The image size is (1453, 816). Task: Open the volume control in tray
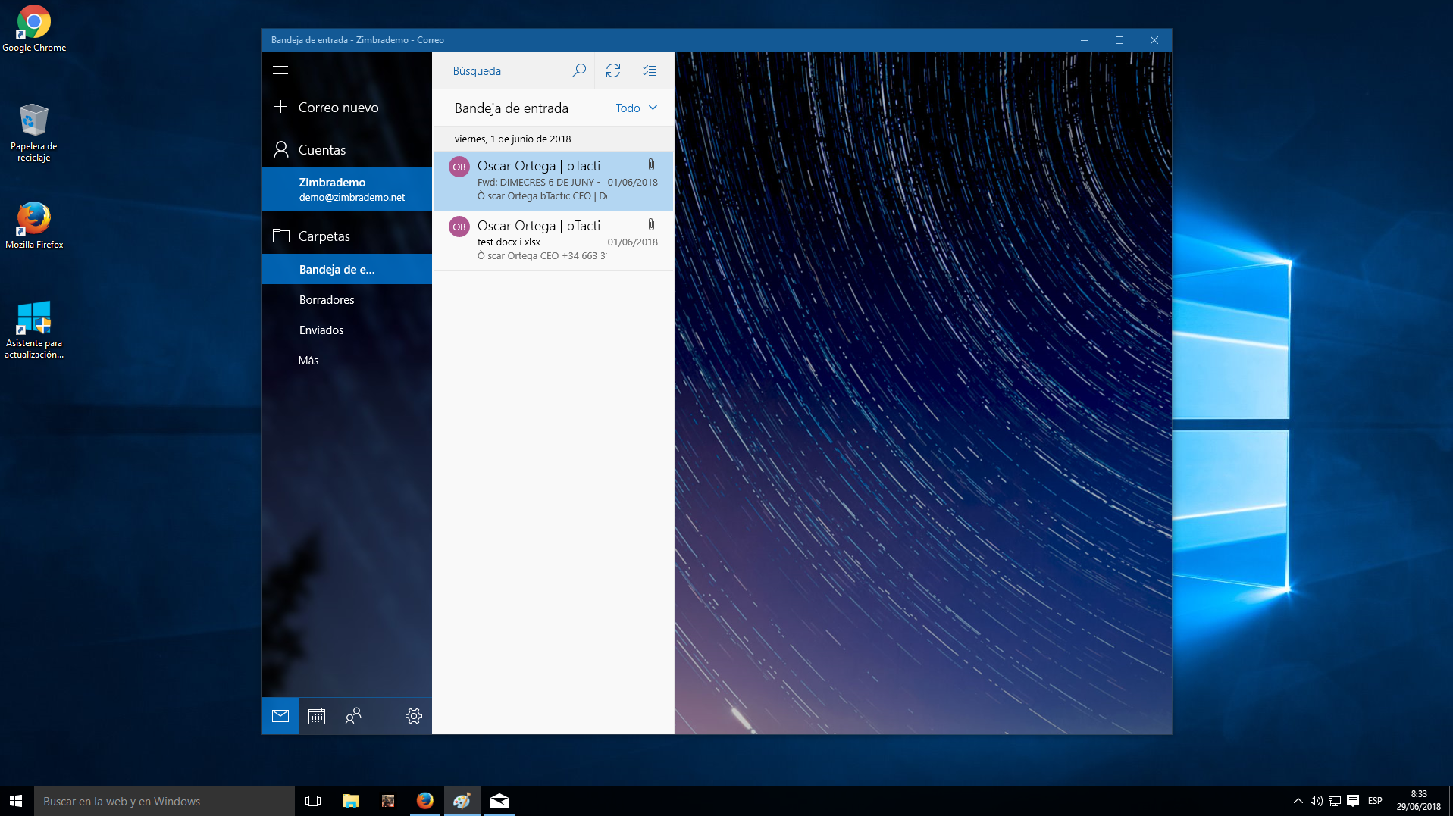click(x=1317, y=801)
